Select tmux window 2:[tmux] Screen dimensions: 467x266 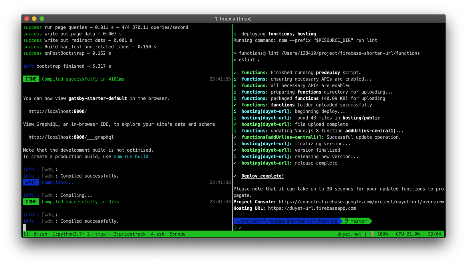[x=99, y=234]
